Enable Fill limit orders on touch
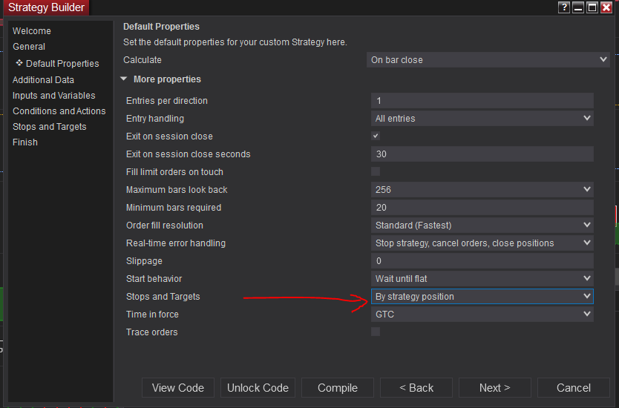This screenshot has height=408, width=619. tap(376, 172)
